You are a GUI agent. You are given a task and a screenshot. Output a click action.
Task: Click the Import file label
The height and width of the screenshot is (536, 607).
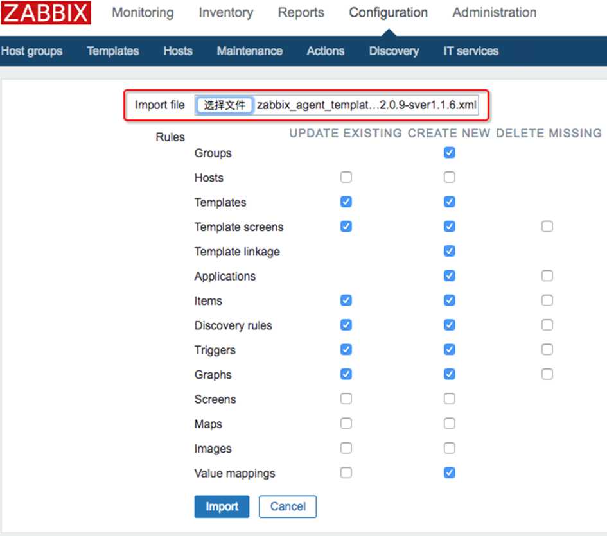coord(159,105)
